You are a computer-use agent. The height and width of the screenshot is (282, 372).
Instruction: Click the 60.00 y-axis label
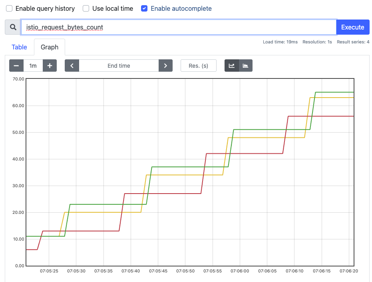tap(18, 106)
